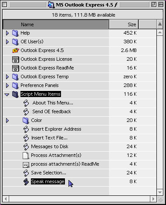
Task: Click the vertical scrollbar down arrow
Action: (x=160, y=192)
